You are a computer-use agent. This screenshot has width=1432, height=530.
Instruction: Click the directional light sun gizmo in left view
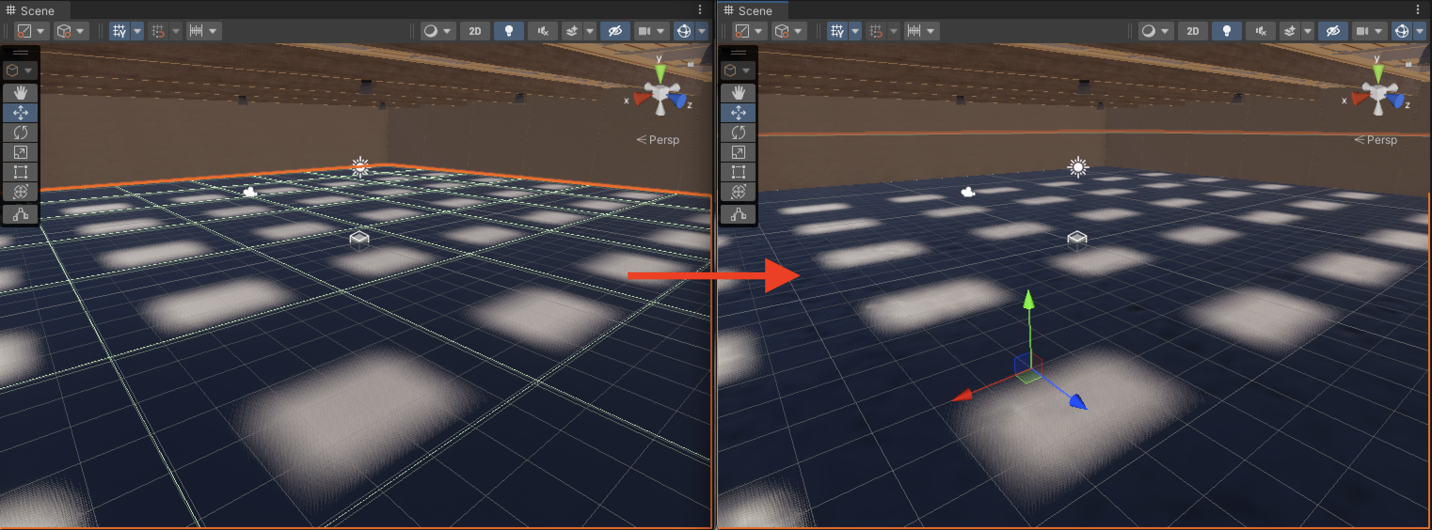(x=360, y=166)
